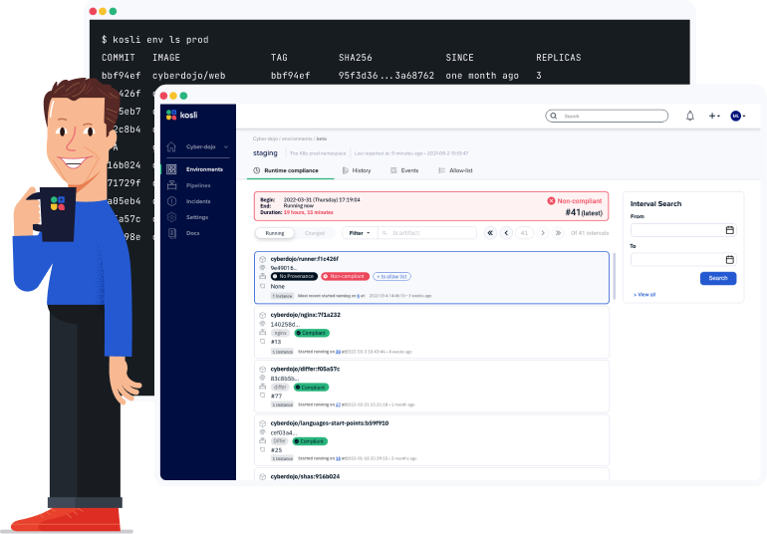
Task: Switch to Runtime compliance tab
Action: tap(291, 170)
